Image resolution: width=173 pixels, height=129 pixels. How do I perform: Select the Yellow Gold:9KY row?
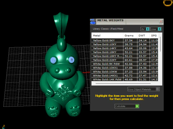(x=125, y=40)
